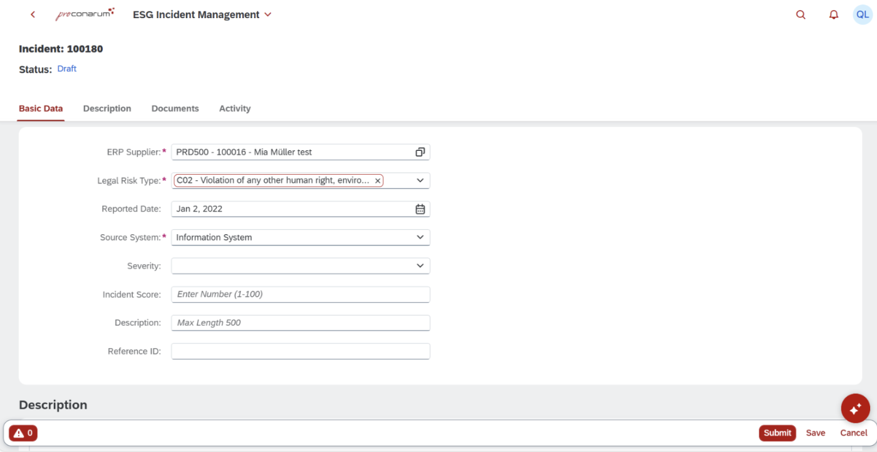This screenshot has width=877, height=452.
Task: Go to the Description tab
Action: [x=107, y=108]
